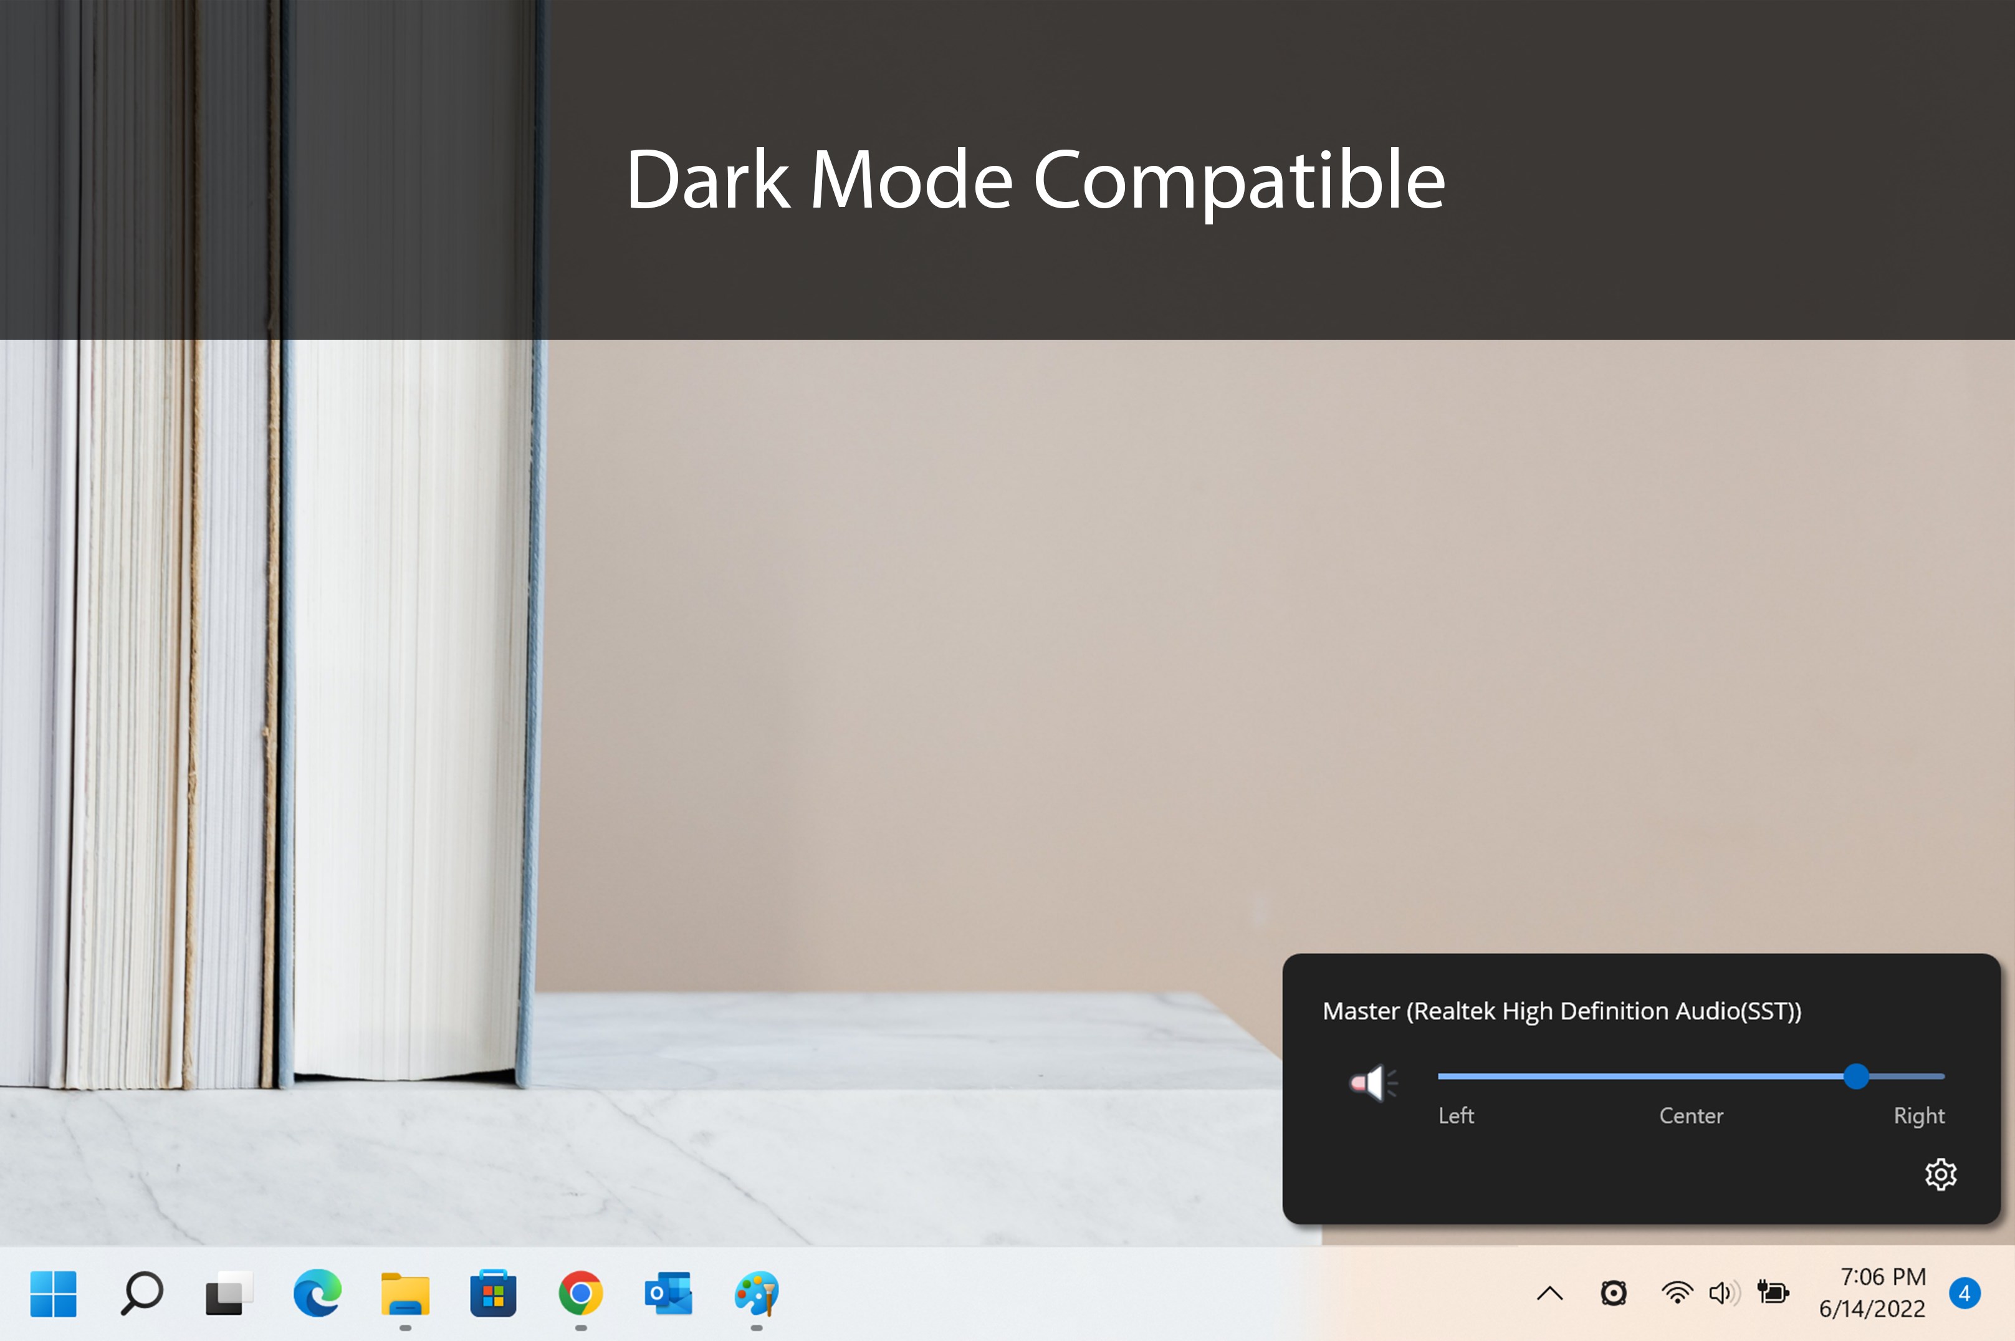Screen dimensions: 2015x1341
Task: Click the audio balance speaker tray icon
Action: [x=1613, y=1293]
